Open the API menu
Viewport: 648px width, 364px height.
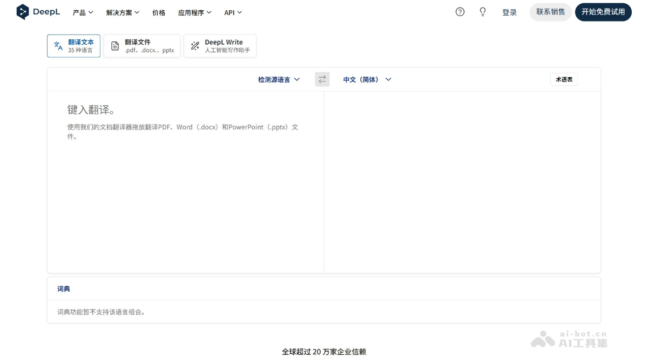click(x=233, y=12)
